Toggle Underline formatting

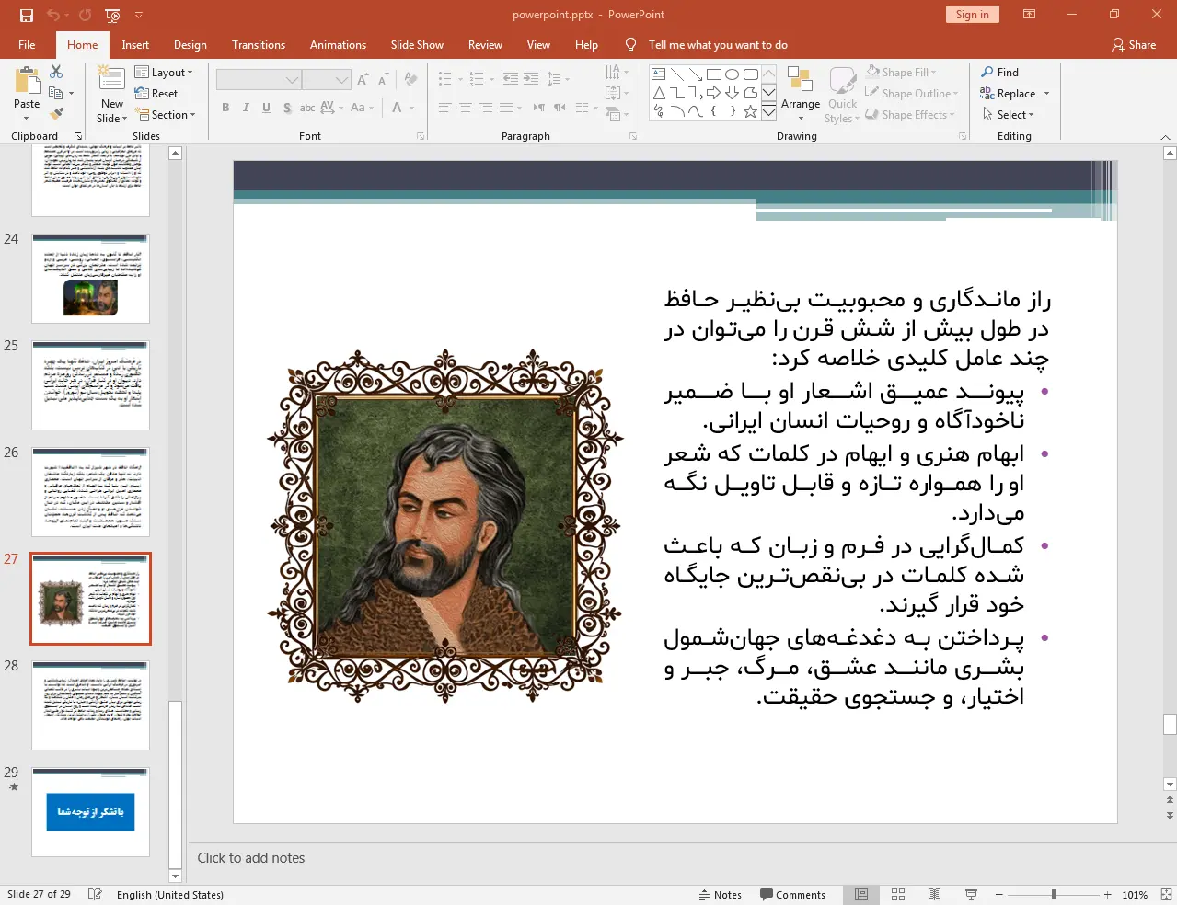pos(266,108)
